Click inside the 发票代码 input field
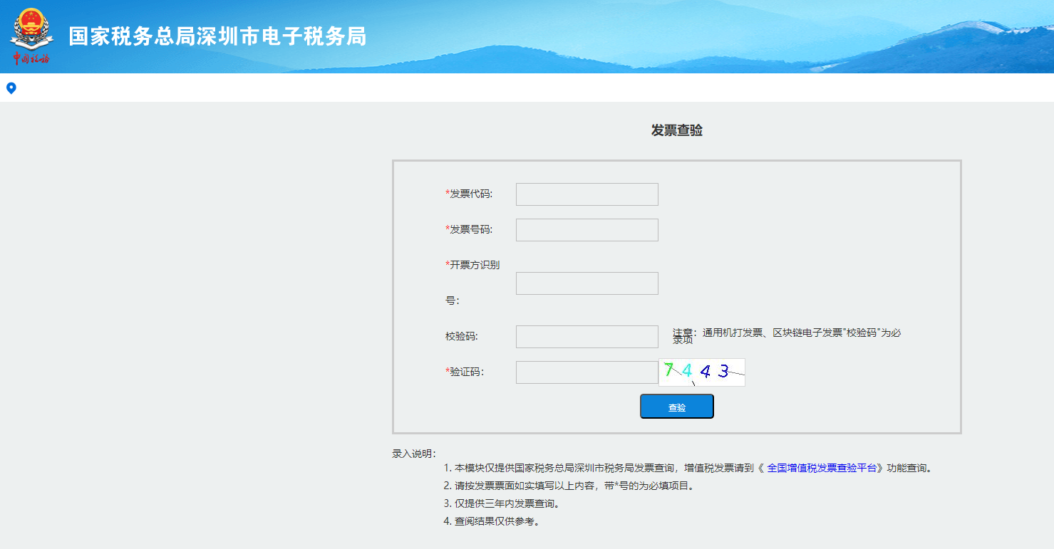1054x549 pixels. point(587,194)
